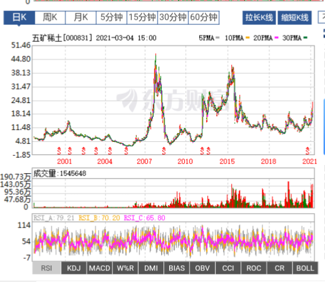Select the 日K daily chart tab
The width and height of the screenshot is (325, 282).
(19, 17)
